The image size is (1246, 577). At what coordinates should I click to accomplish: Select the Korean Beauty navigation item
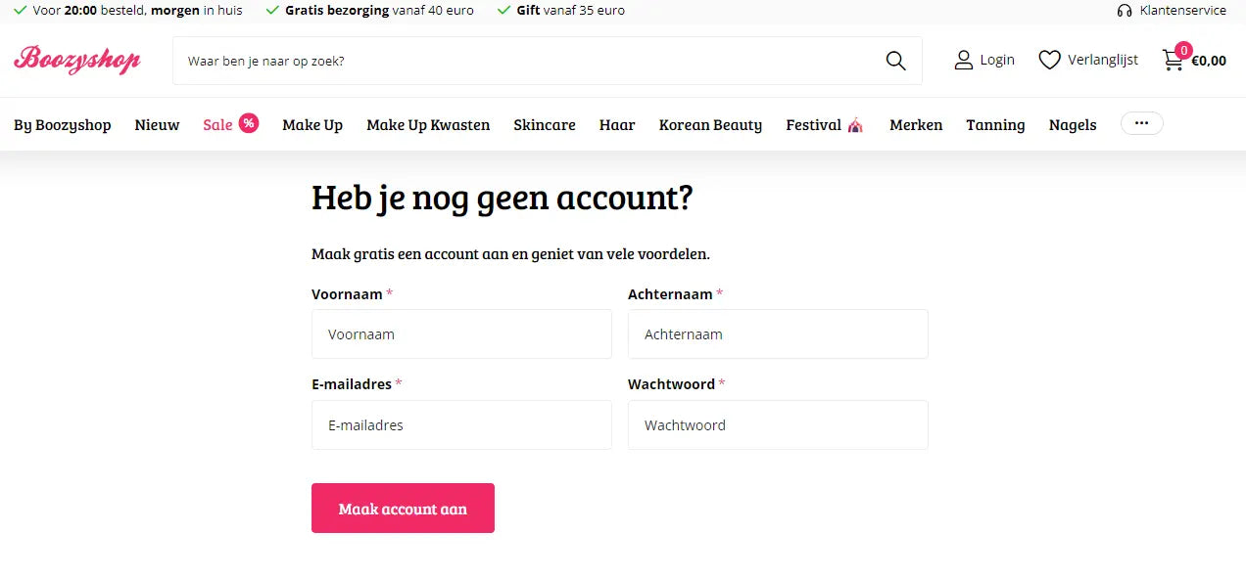point(710,125)
